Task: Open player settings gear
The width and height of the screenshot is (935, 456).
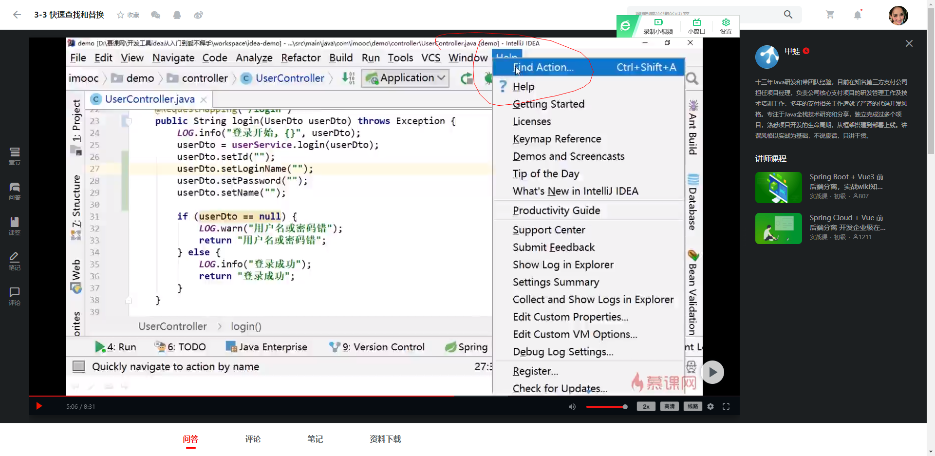Action: pyautogui.click(x=711, y=406)
